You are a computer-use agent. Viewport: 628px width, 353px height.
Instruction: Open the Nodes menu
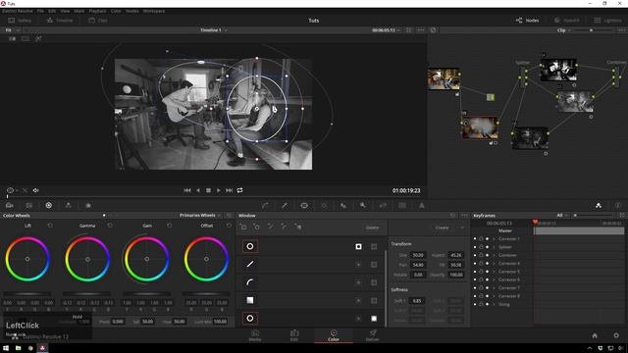click(x=132, y=11)
